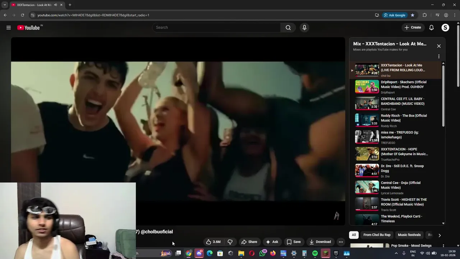The image size is (460, 259).
Task: Open Minecraft icon in the taskbar
Action: pos(325,253)
